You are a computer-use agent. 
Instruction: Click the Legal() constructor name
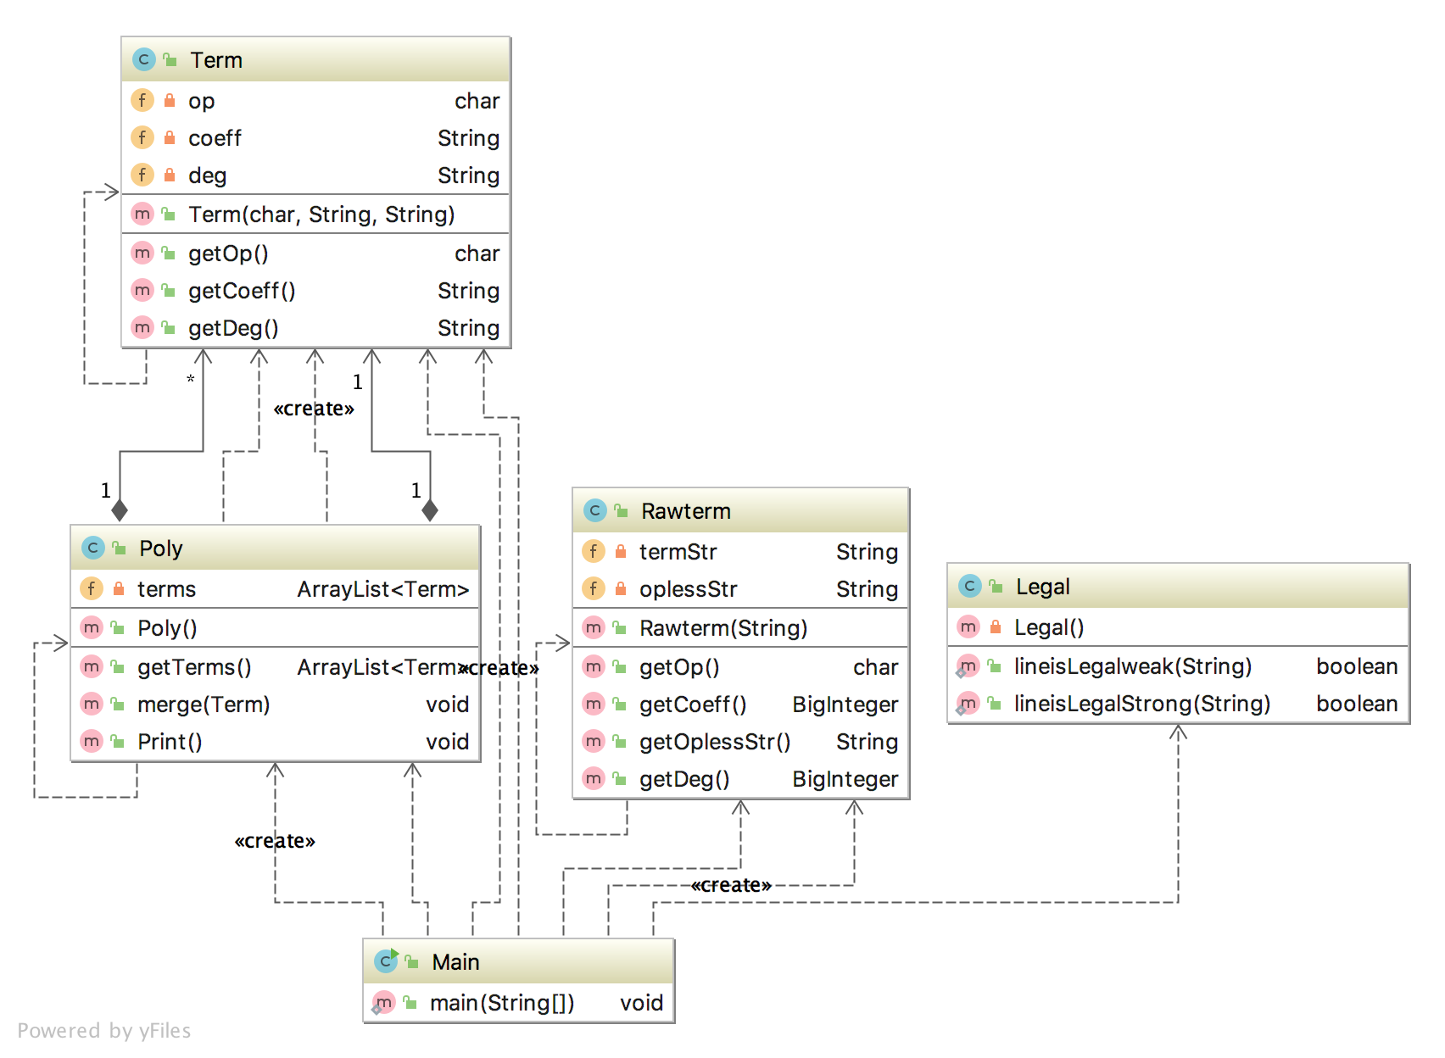[1049, 627]
